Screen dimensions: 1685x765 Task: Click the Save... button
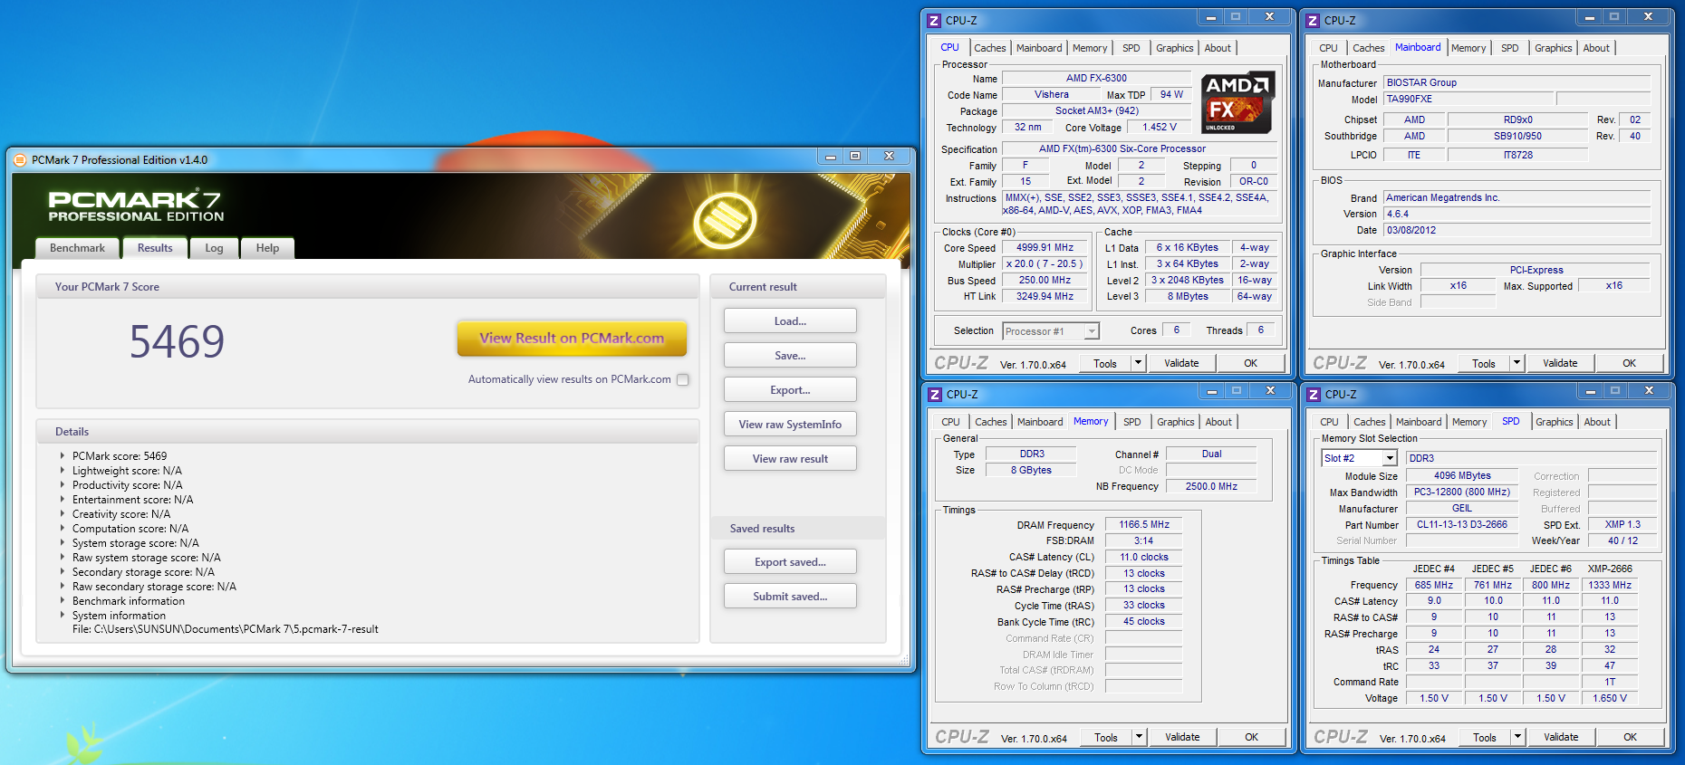coord(790,356)
